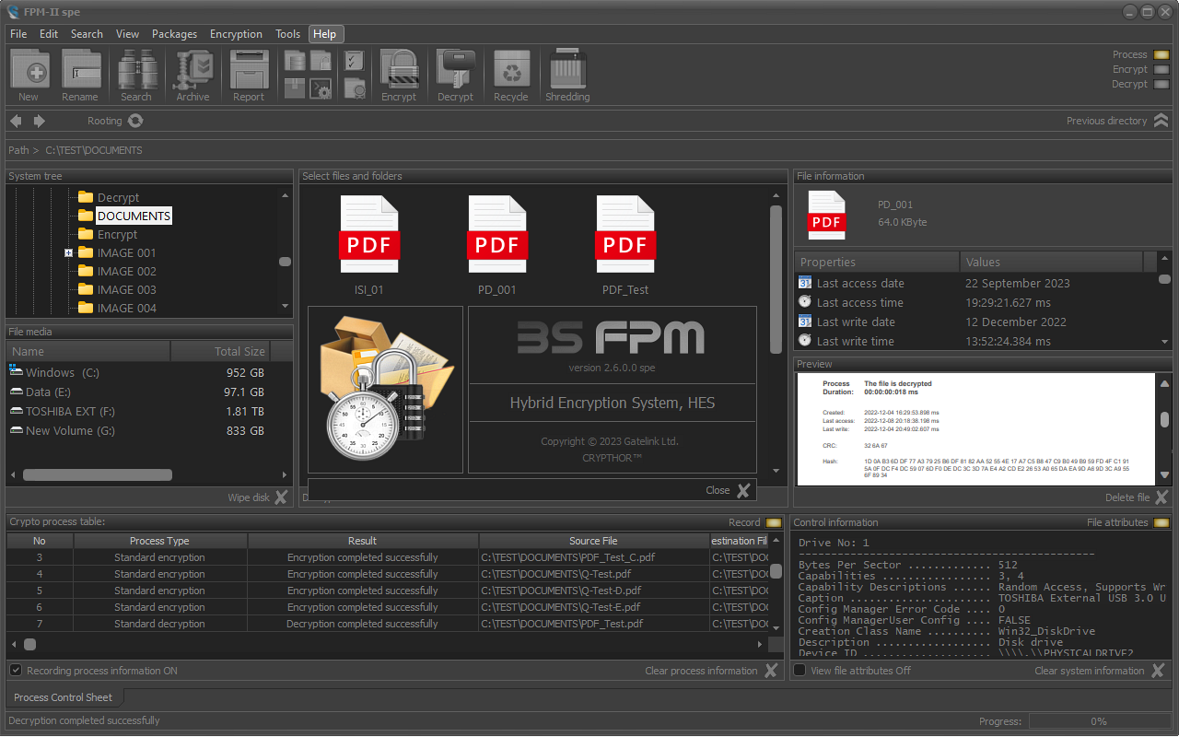1179x737 pixels.
Task: Click the Source File column header
Action: pyautogui.click(x=593, y=541)
